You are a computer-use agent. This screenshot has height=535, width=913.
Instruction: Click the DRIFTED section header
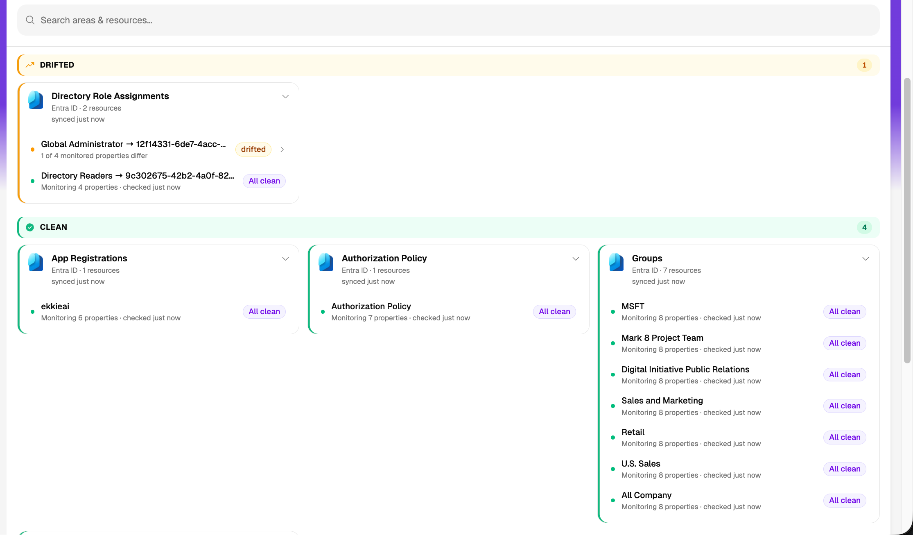tap(448, 65)
